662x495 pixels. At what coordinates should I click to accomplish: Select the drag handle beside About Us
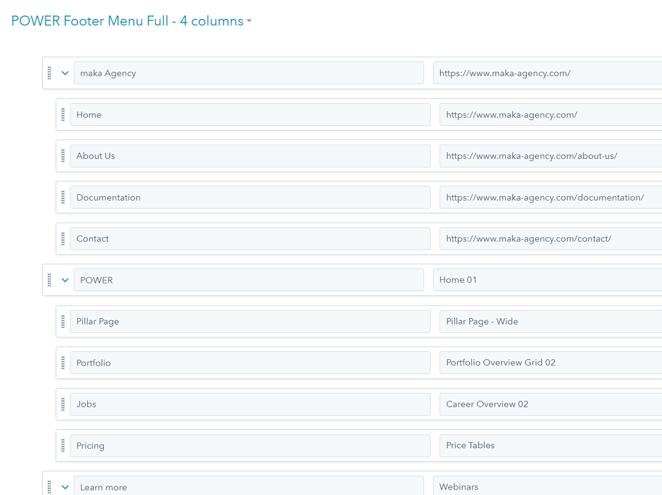pyautogui.click(x=63, y=155)
